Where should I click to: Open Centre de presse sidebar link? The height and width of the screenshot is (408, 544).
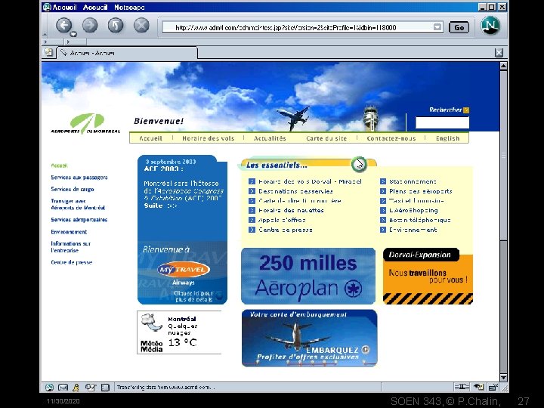point(72,262)
